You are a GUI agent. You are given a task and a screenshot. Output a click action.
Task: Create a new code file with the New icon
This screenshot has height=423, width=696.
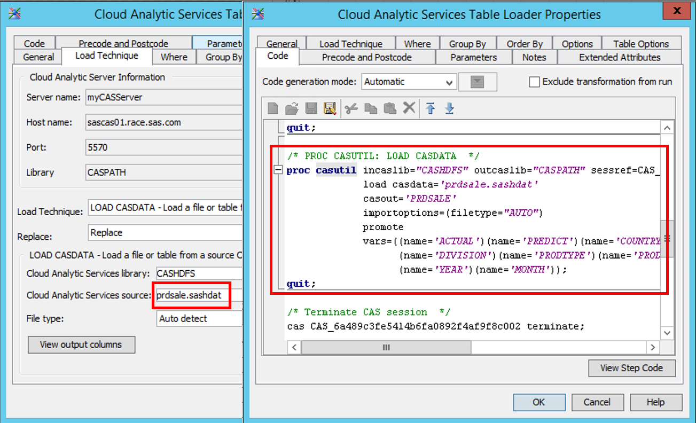pyautogui.click(x=272, y=108)
